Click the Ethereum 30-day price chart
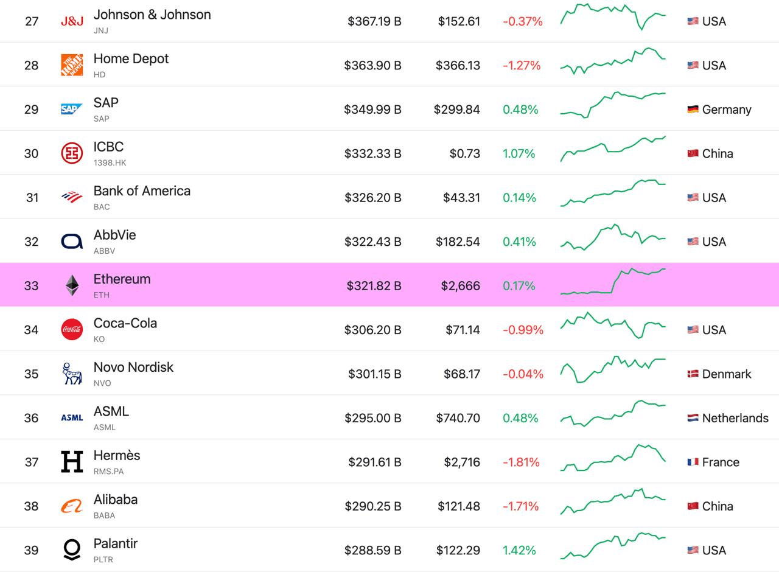Screen dimensions: 779x572 (x=613, y=282)
